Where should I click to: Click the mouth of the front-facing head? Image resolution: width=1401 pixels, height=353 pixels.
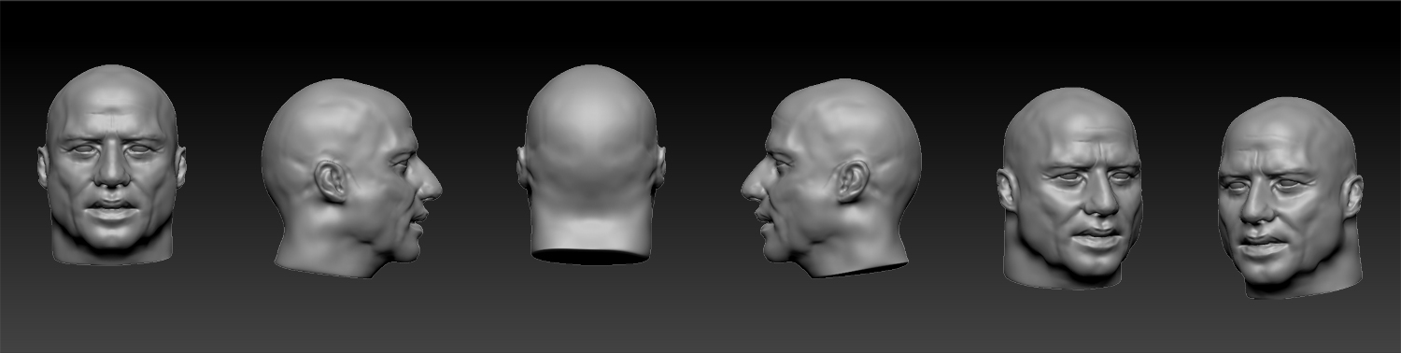(112, 207)
